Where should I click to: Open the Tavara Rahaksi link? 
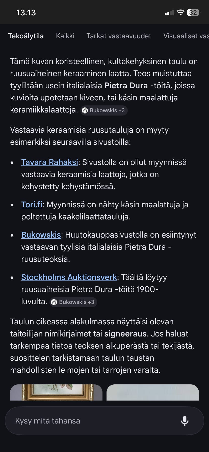click(x=49, y=162)
